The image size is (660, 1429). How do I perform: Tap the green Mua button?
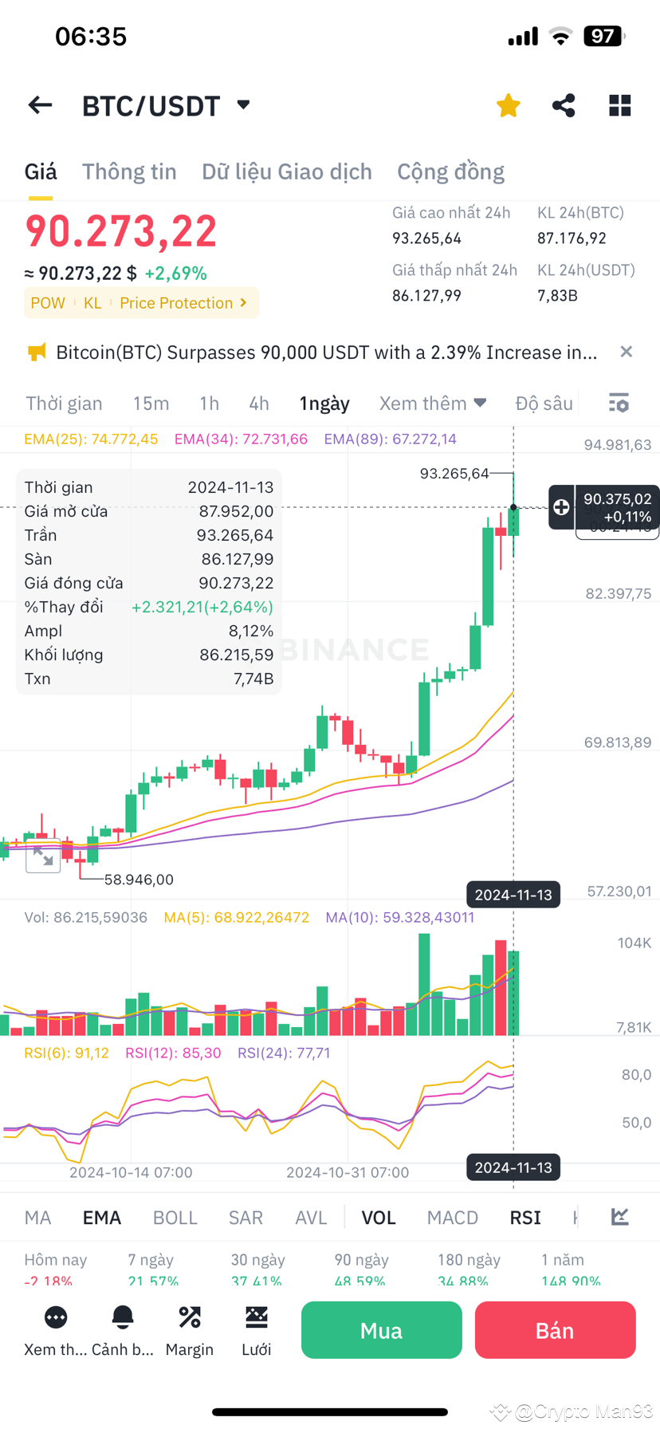(x=382, y=1330)
